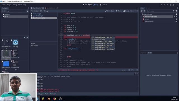The height and width of the screenshot is (101, 179).
Task: Open Search Help
Action: (128, 11)
